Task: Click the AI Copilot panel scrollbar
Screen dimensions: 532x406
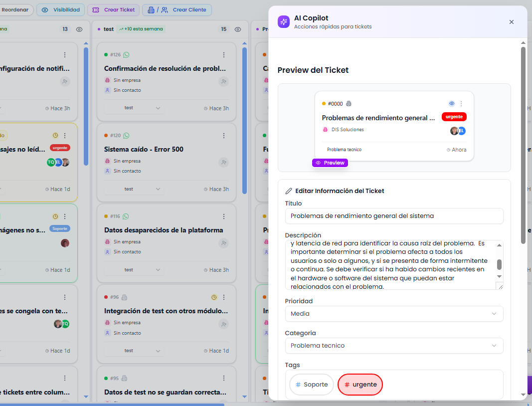Action: [523, 145]
